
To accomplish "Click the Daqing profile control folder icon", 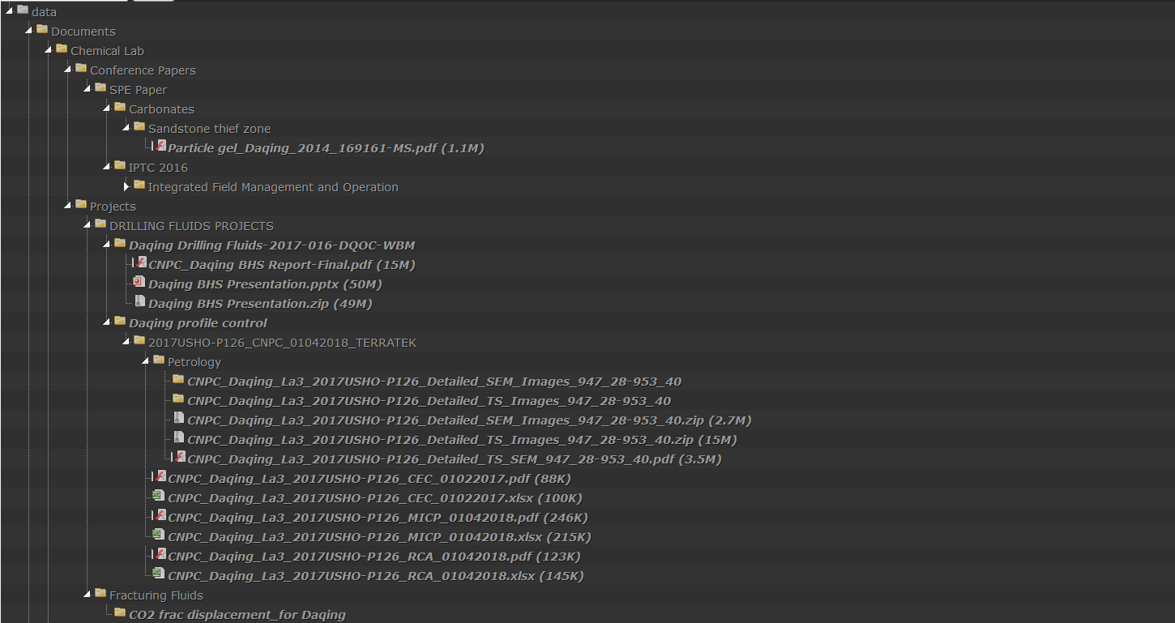I will pos(120,321).
